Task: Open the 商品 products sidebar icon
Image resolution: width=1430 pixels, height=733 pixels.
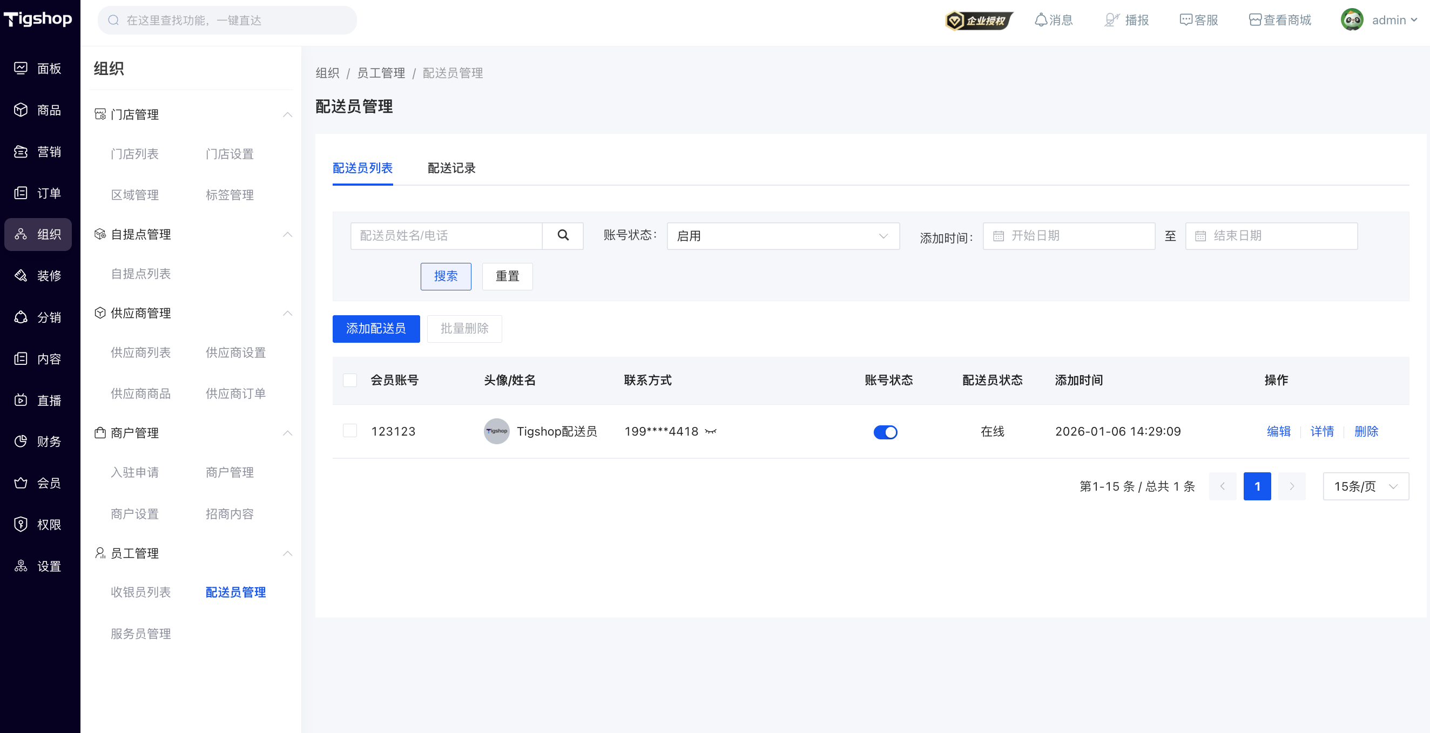Action: (x=21, y=110)
